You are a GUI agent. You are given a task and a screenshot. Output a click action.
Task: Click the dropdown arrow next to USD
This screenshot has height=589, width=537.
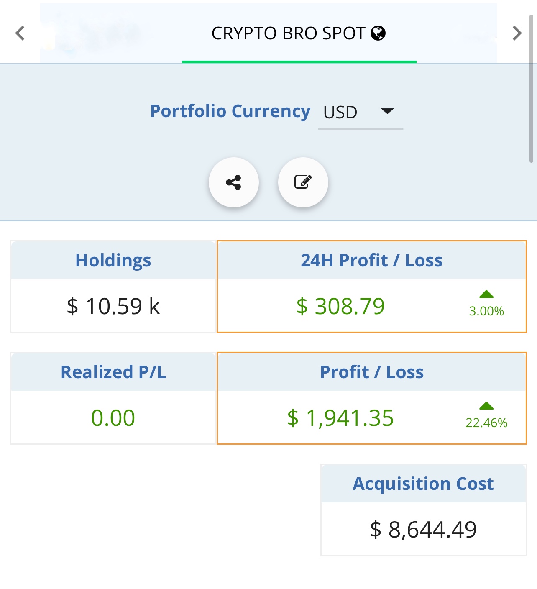[x=388, y=111]
